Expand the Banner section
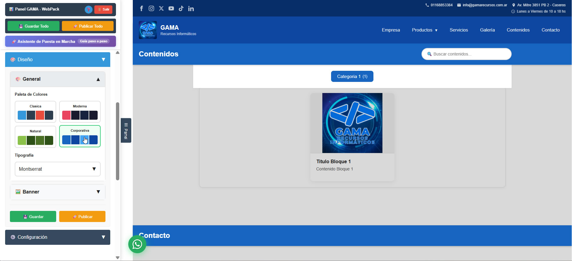The width and height of the screenshot is (572, 261). click(x=58, y=192)
